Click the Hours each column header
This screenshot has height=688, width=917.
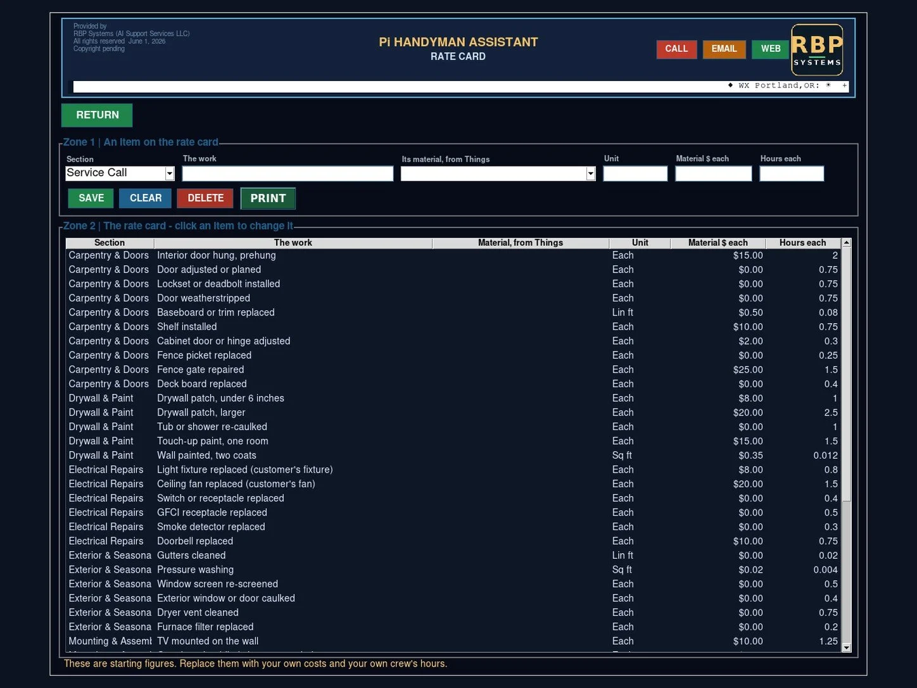(x=802, y=243)
